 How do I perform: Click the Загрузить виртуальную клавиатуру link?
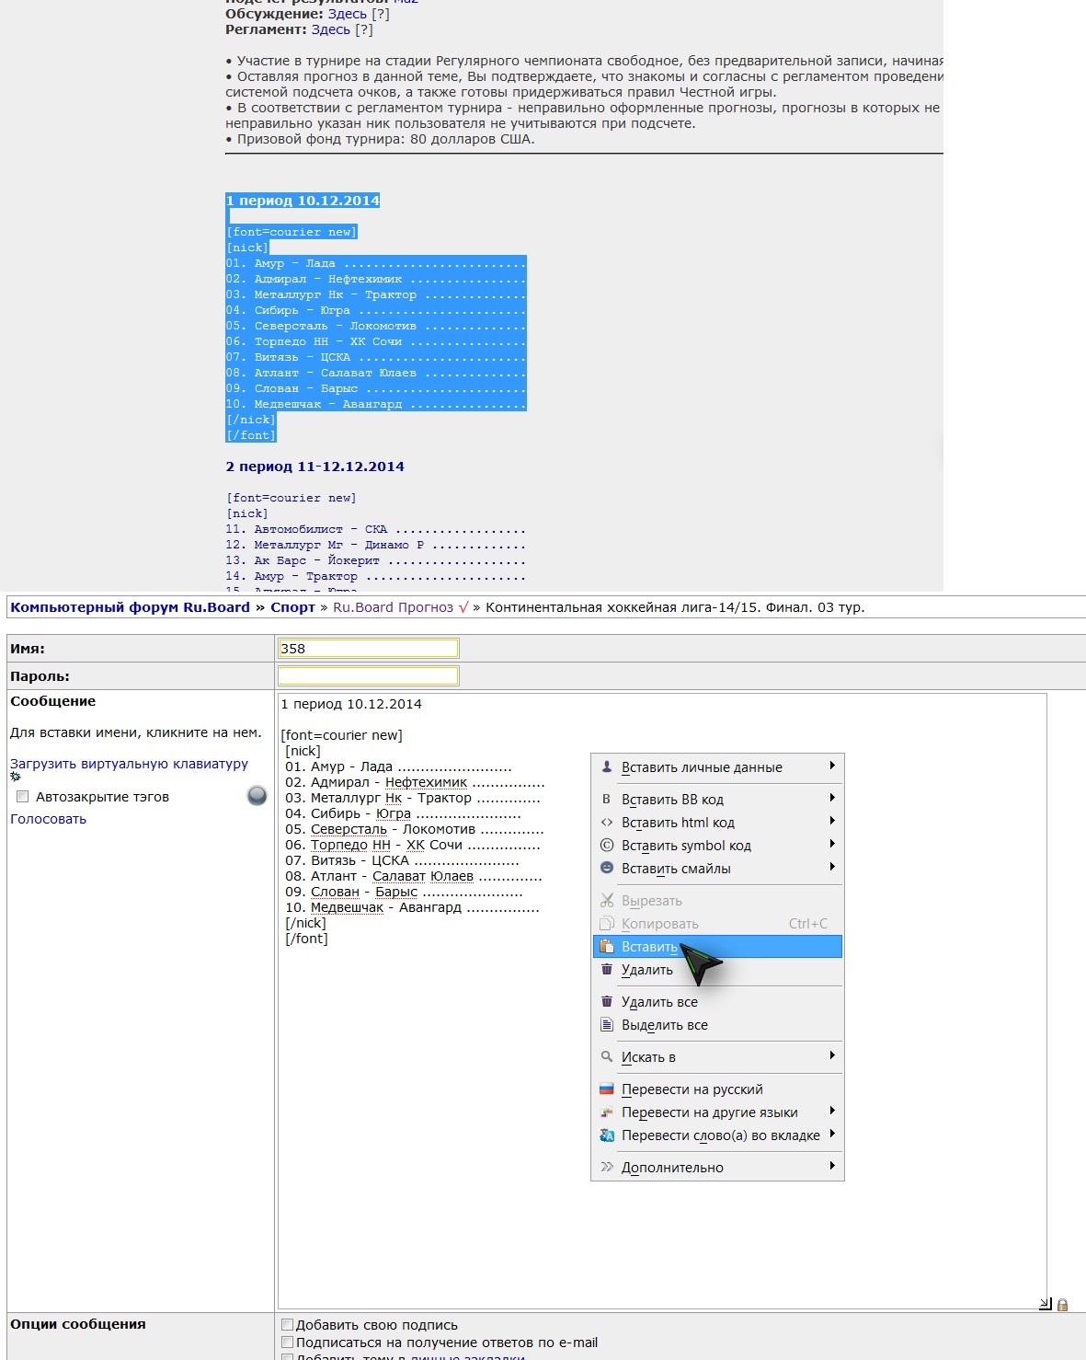(x=129, y=764)
